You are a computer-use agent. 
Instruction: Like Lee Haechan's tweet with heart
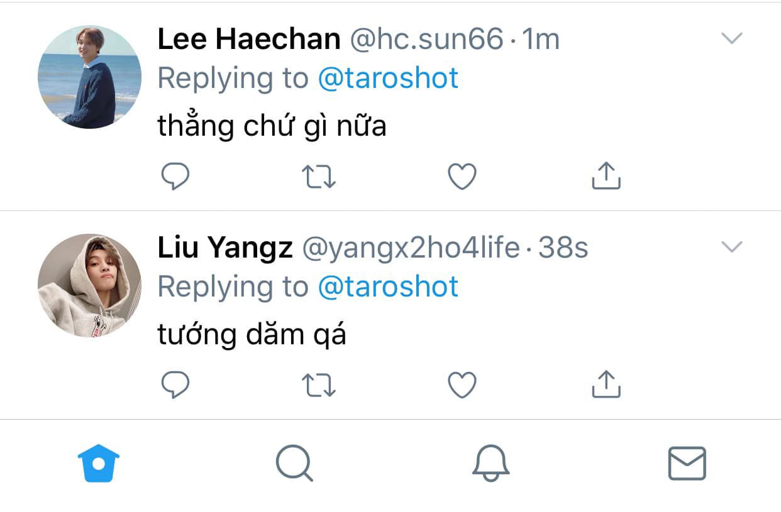[x=462, y=177]
